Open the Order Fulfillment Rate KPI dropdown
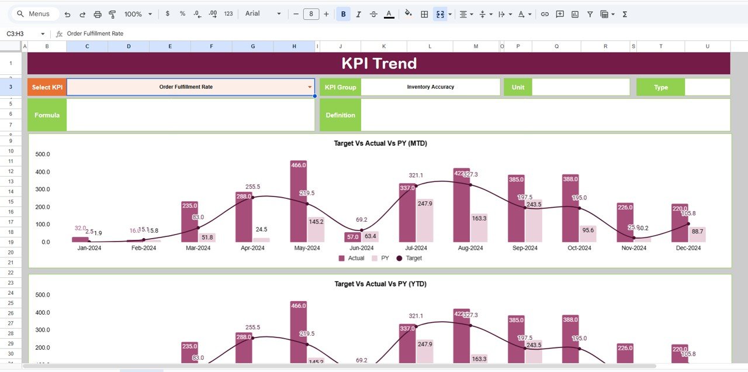Image resolution: width=748 pixels, height=372 pixels. coord(310,87)
